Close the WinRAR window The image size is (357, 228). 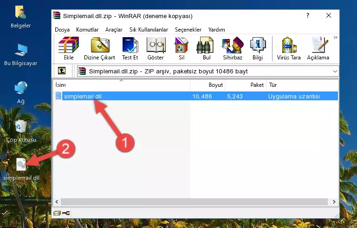[x=329, y=15]
